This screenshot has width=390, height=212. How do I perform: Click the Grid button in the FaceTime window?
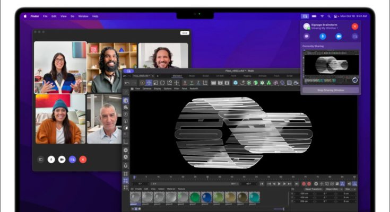(x=185, y=33)
